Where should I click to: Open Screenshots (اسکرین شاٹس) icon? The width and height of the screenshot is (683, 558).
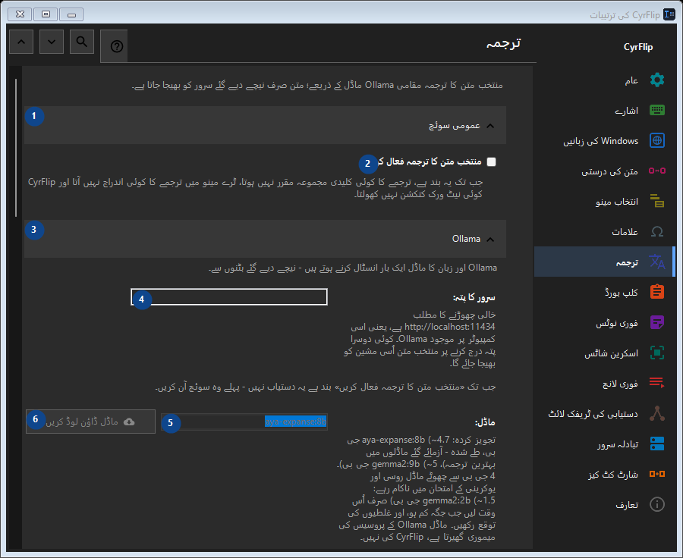click(x=657, y=353)
